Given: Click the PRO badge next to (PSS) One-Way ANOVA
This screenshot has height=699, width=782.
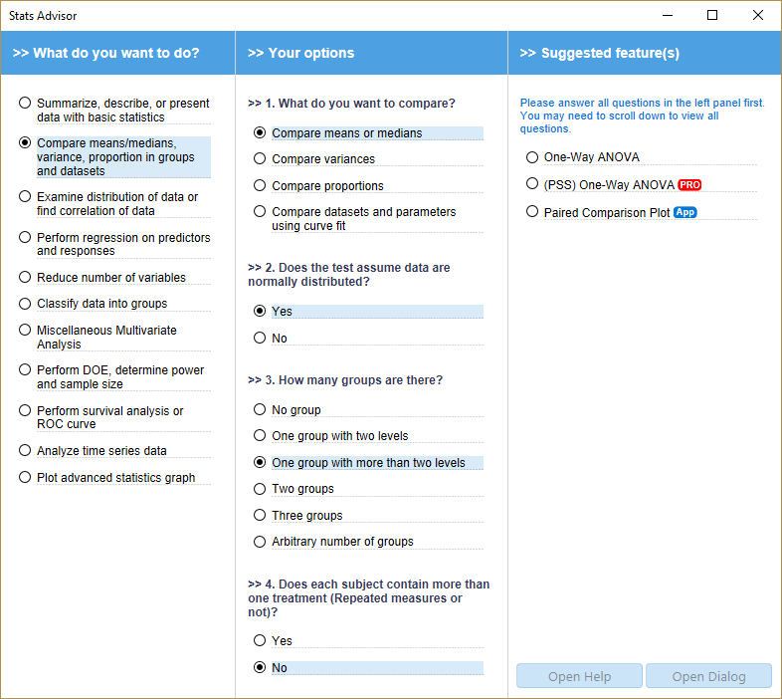Looking at the screenshot, I should [689, 185].
